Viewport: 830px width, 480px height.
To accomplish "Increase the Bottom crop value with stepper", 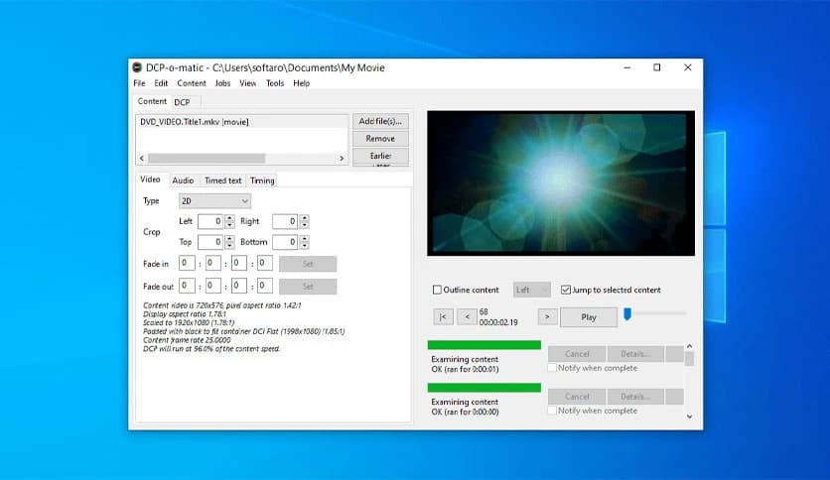I will pos(304,239).
